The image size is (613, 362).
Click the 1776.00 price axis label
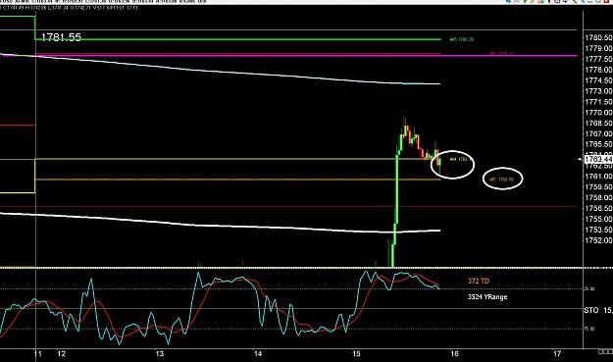click(598, 70)
